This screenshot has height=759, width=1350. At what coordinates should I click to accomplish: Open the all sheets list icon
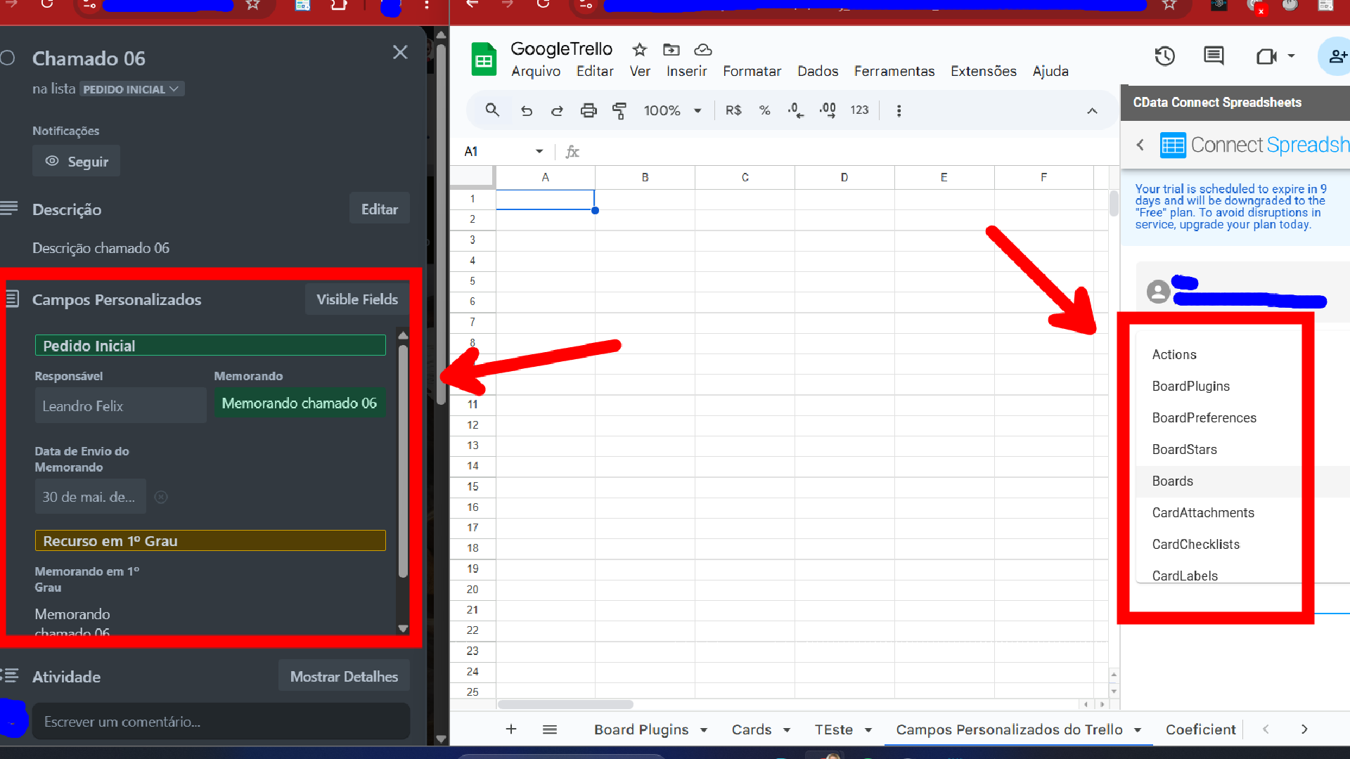[550, 729]
